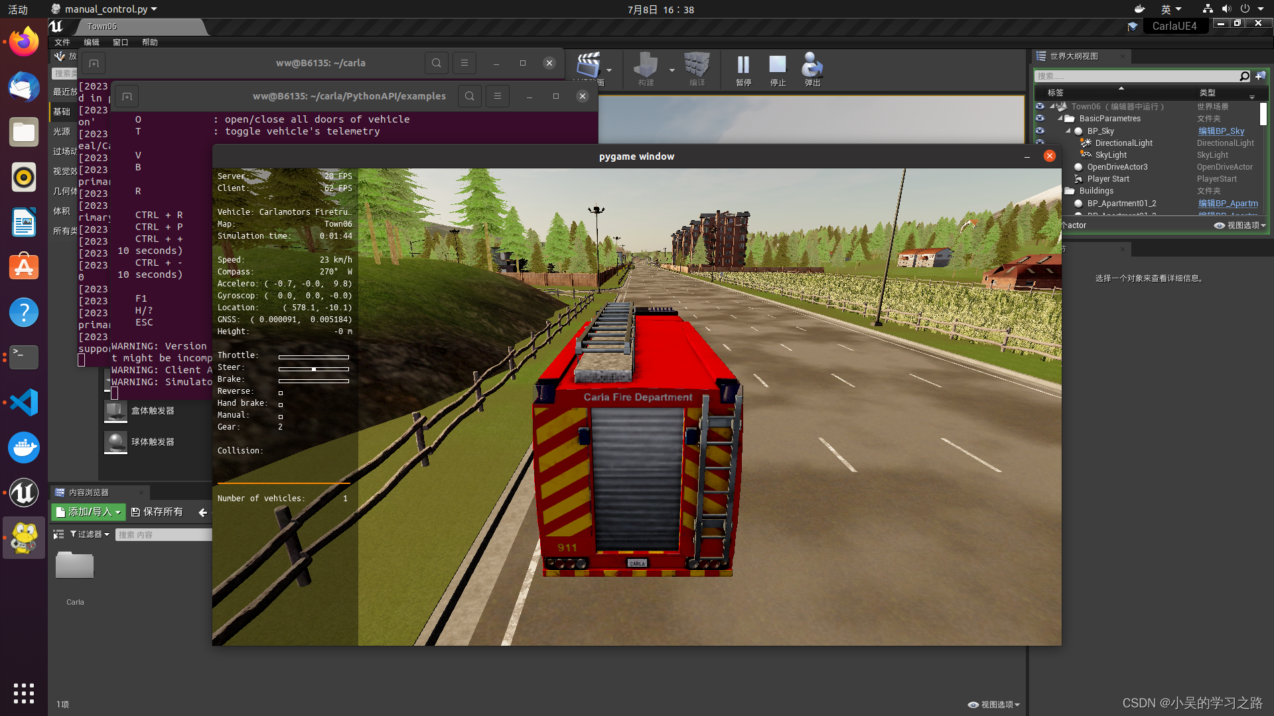
Task: Open the bottom-right 视图选项 dropdown
Action: 993,705
